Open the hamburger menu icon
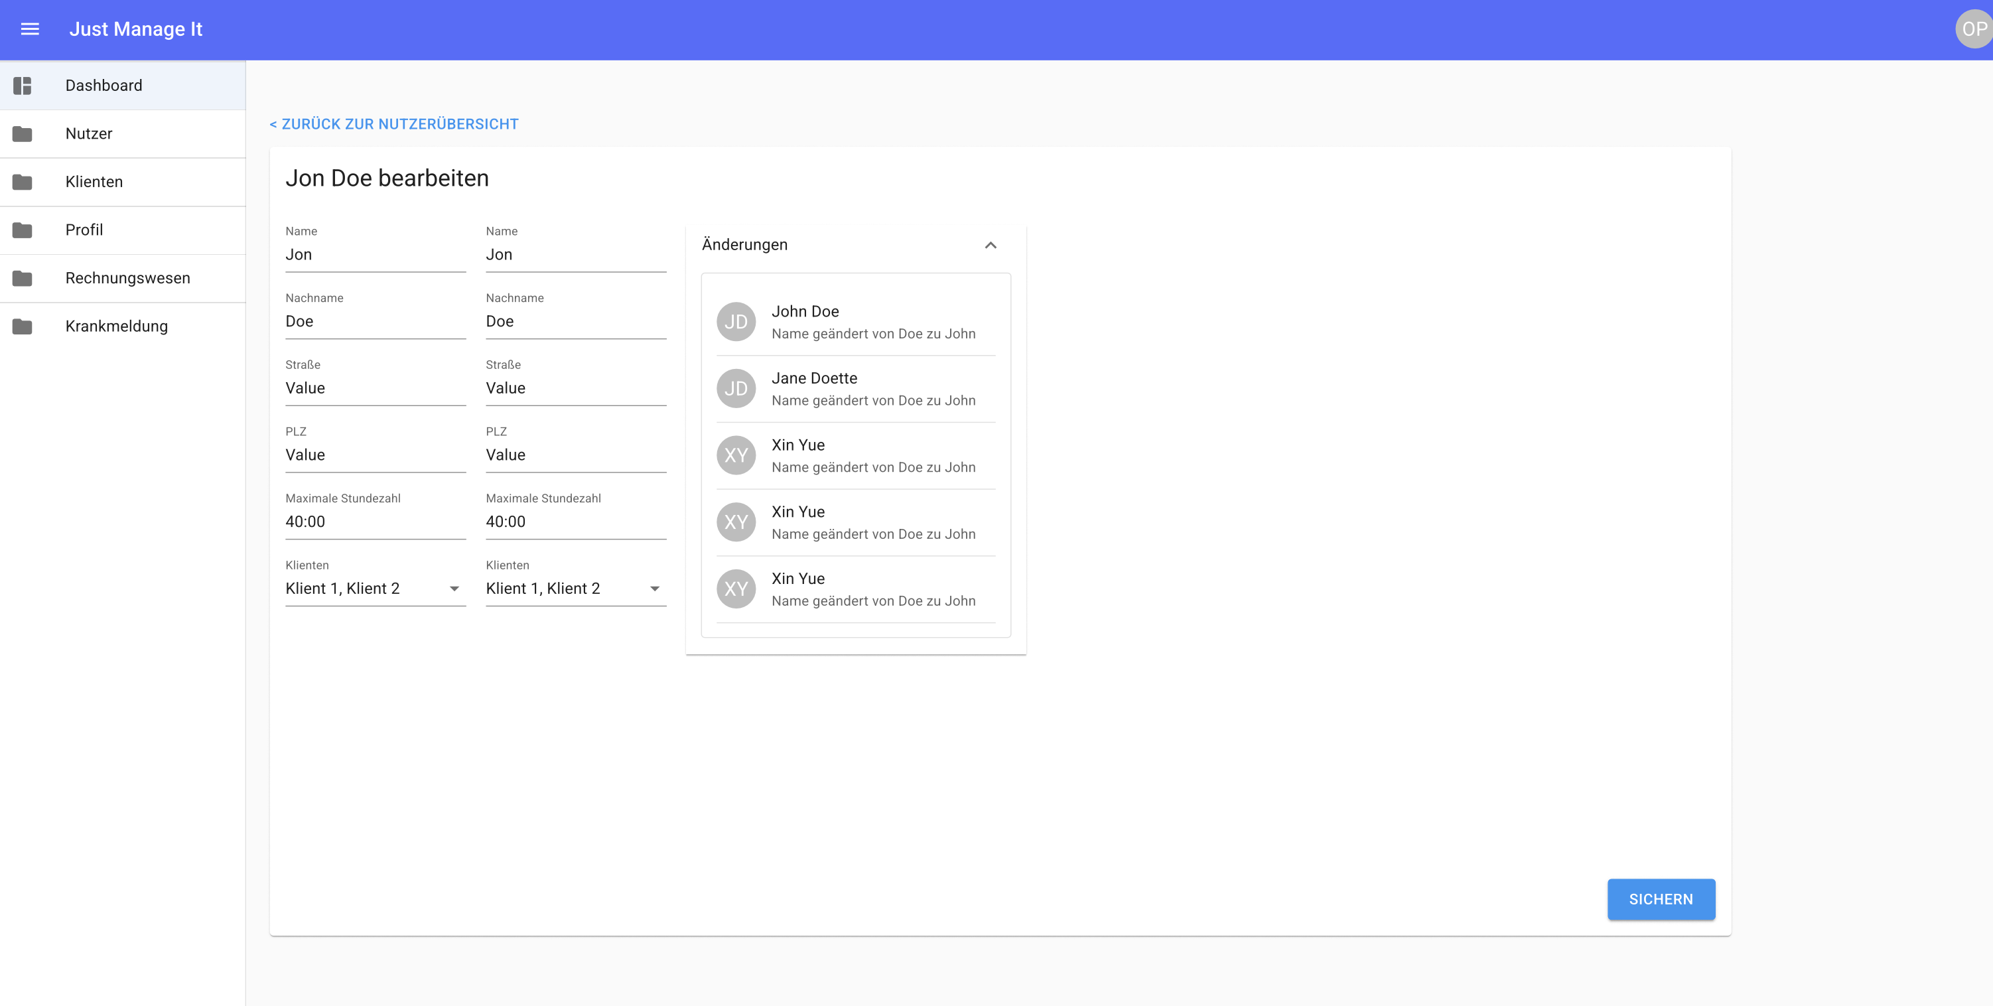This screenshot has width=1993, height=1006. tap(29, 29)
